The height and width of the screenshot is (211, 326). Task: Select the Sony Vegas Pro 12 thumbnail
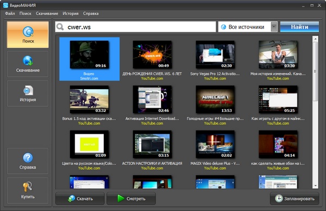tap(215, 54)
